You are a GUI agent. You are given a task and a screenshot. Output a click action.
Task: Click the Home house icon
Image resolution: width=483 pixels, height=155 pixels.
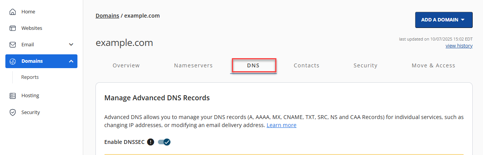point(13,12)
